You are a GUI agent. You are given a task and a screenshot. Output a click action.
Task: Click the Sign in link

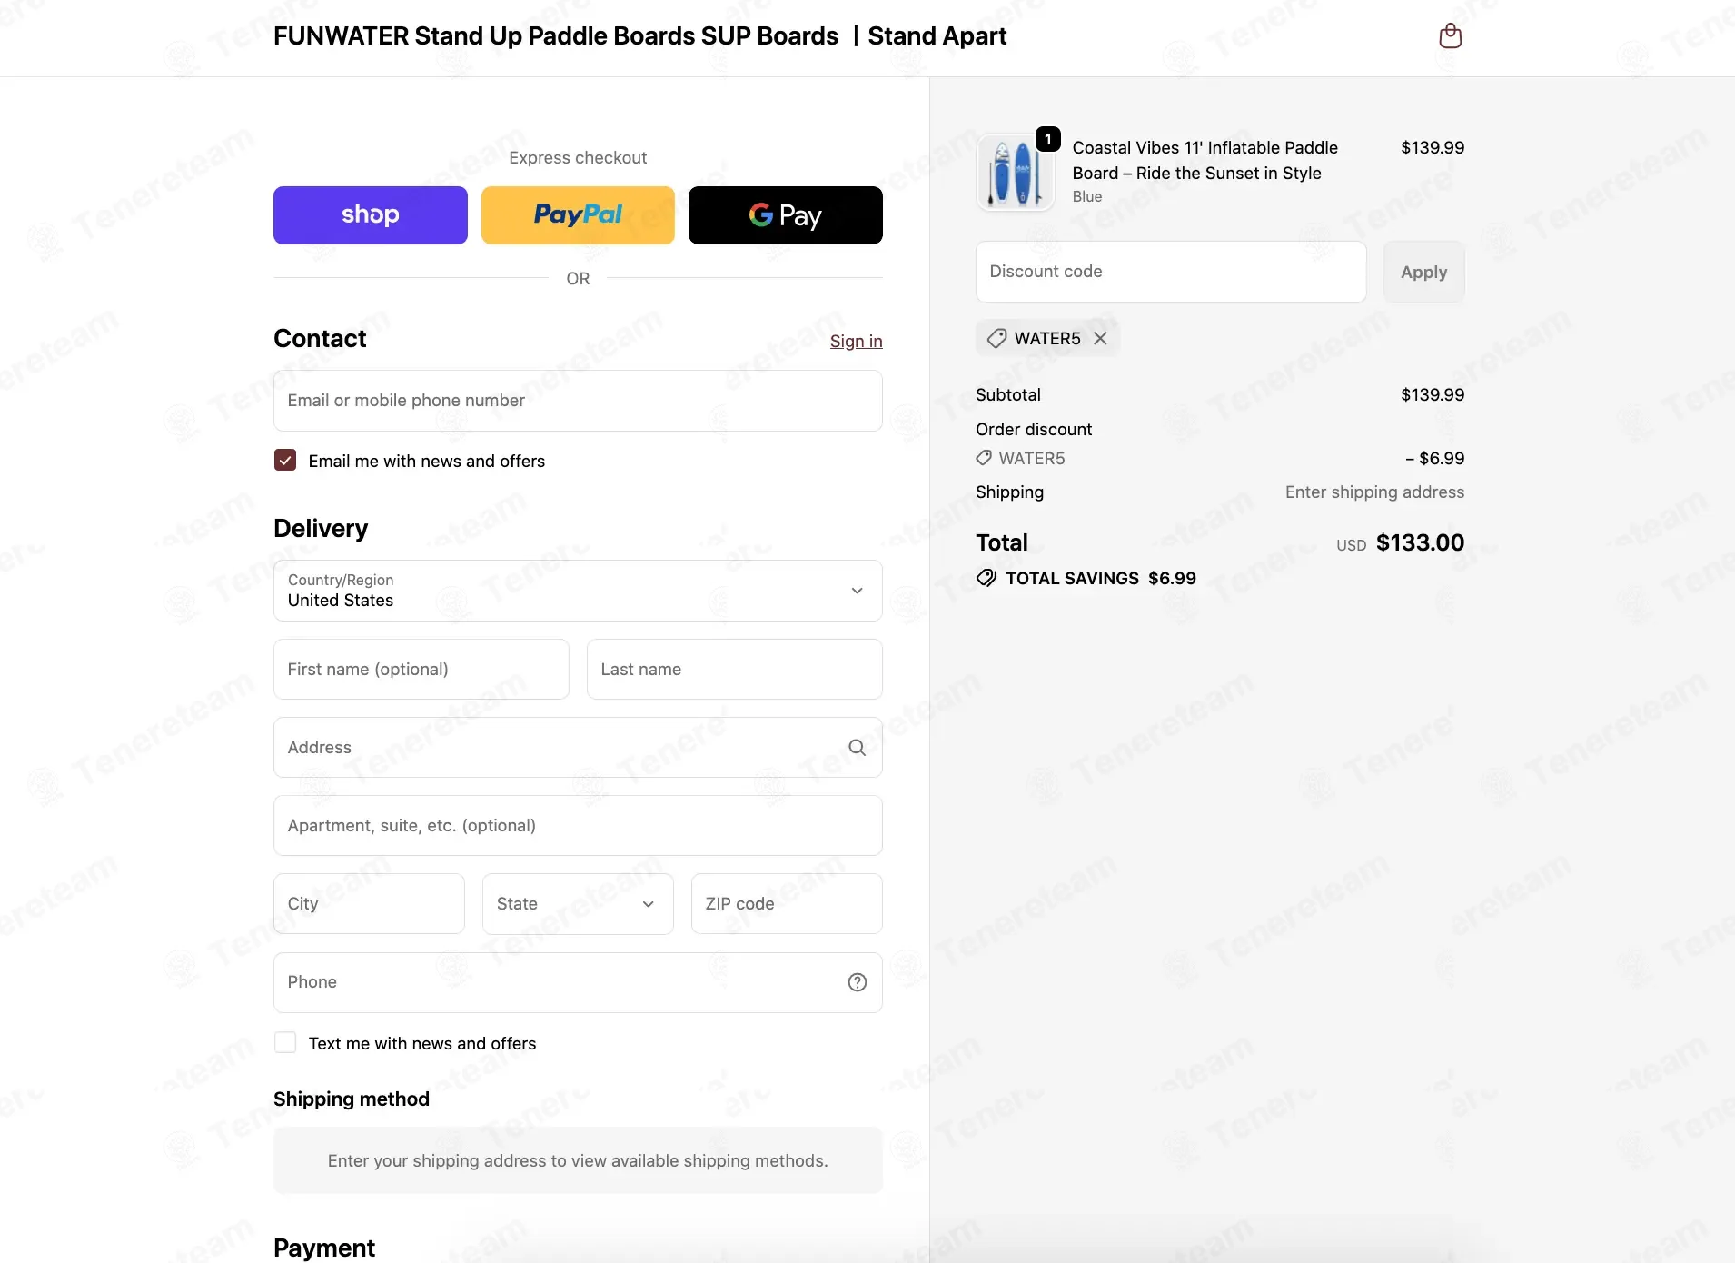pos(856,342)
